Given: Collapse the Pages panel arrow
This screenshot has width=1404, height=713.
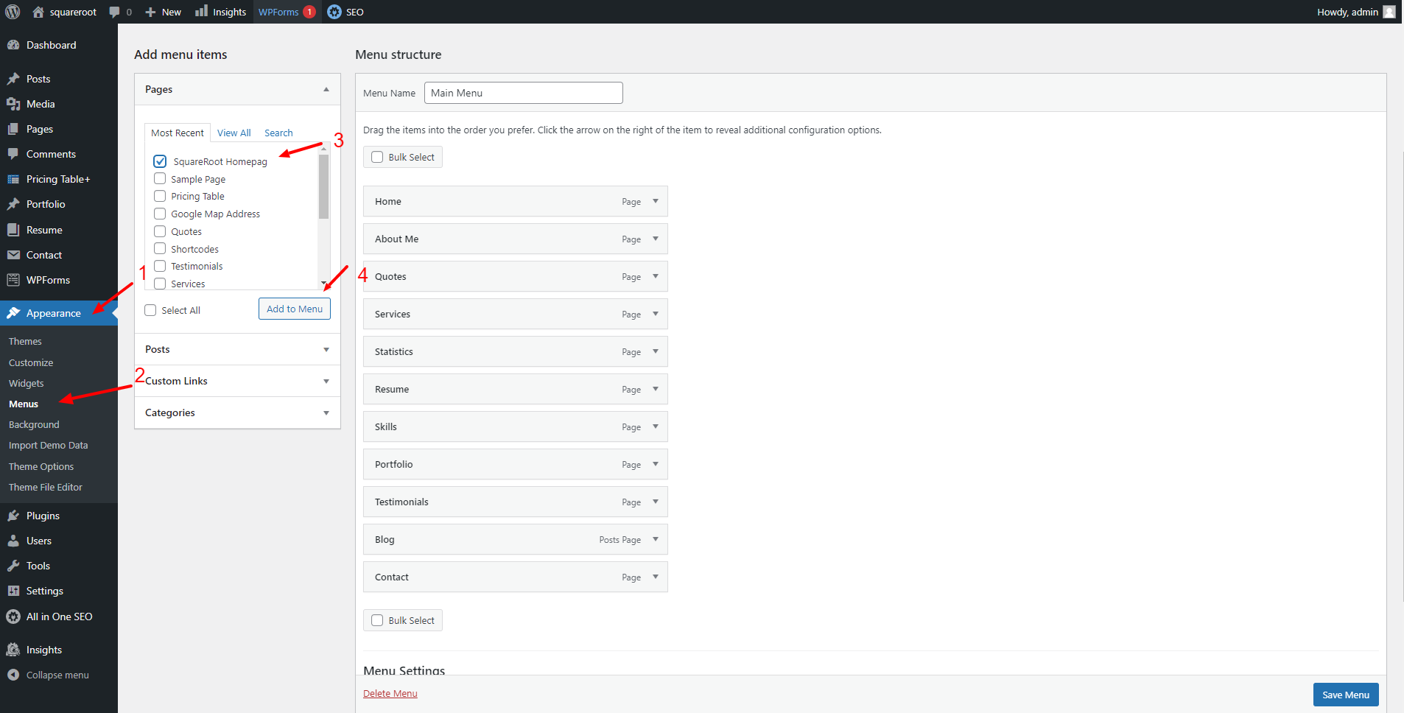Looking at the screenshot, I should point(326,89).
